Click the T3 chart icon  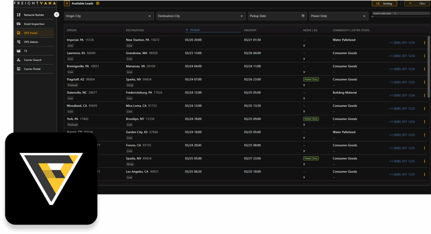(19, 51)
